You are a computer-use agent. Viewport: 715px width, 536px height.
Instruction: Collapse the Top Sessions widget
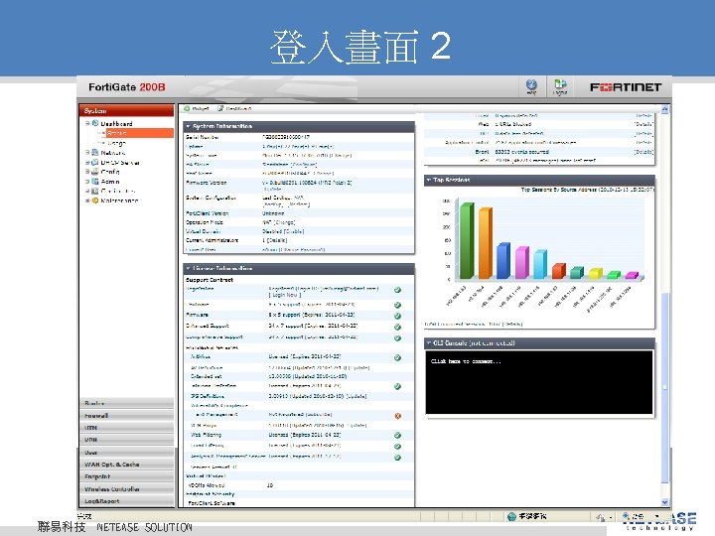pos(429,180)
